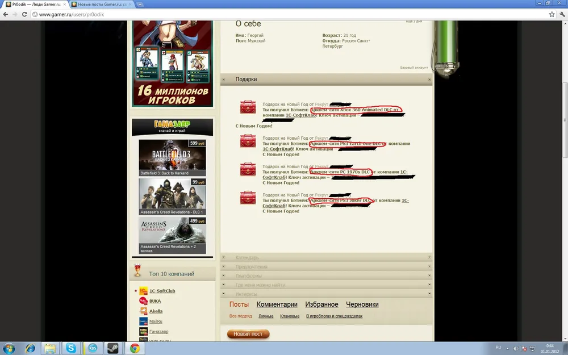Collapse the Подарки panel with left arrow
This screenshot has width=568, height=355.
[x=223, y=80]
